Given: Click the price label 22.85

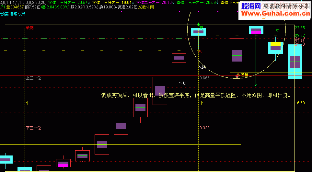Looking at the screenshot, I should (300, 28).
